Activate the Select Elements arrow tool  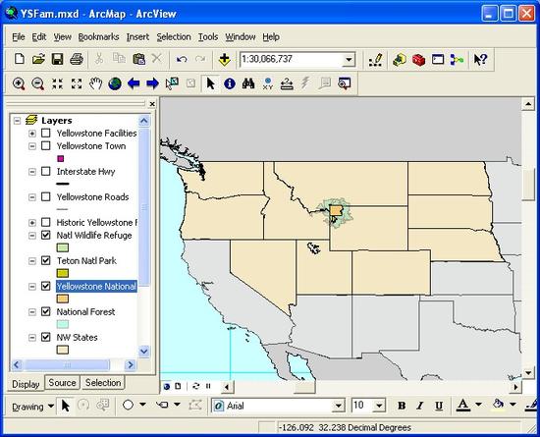[x=210, y=83]
